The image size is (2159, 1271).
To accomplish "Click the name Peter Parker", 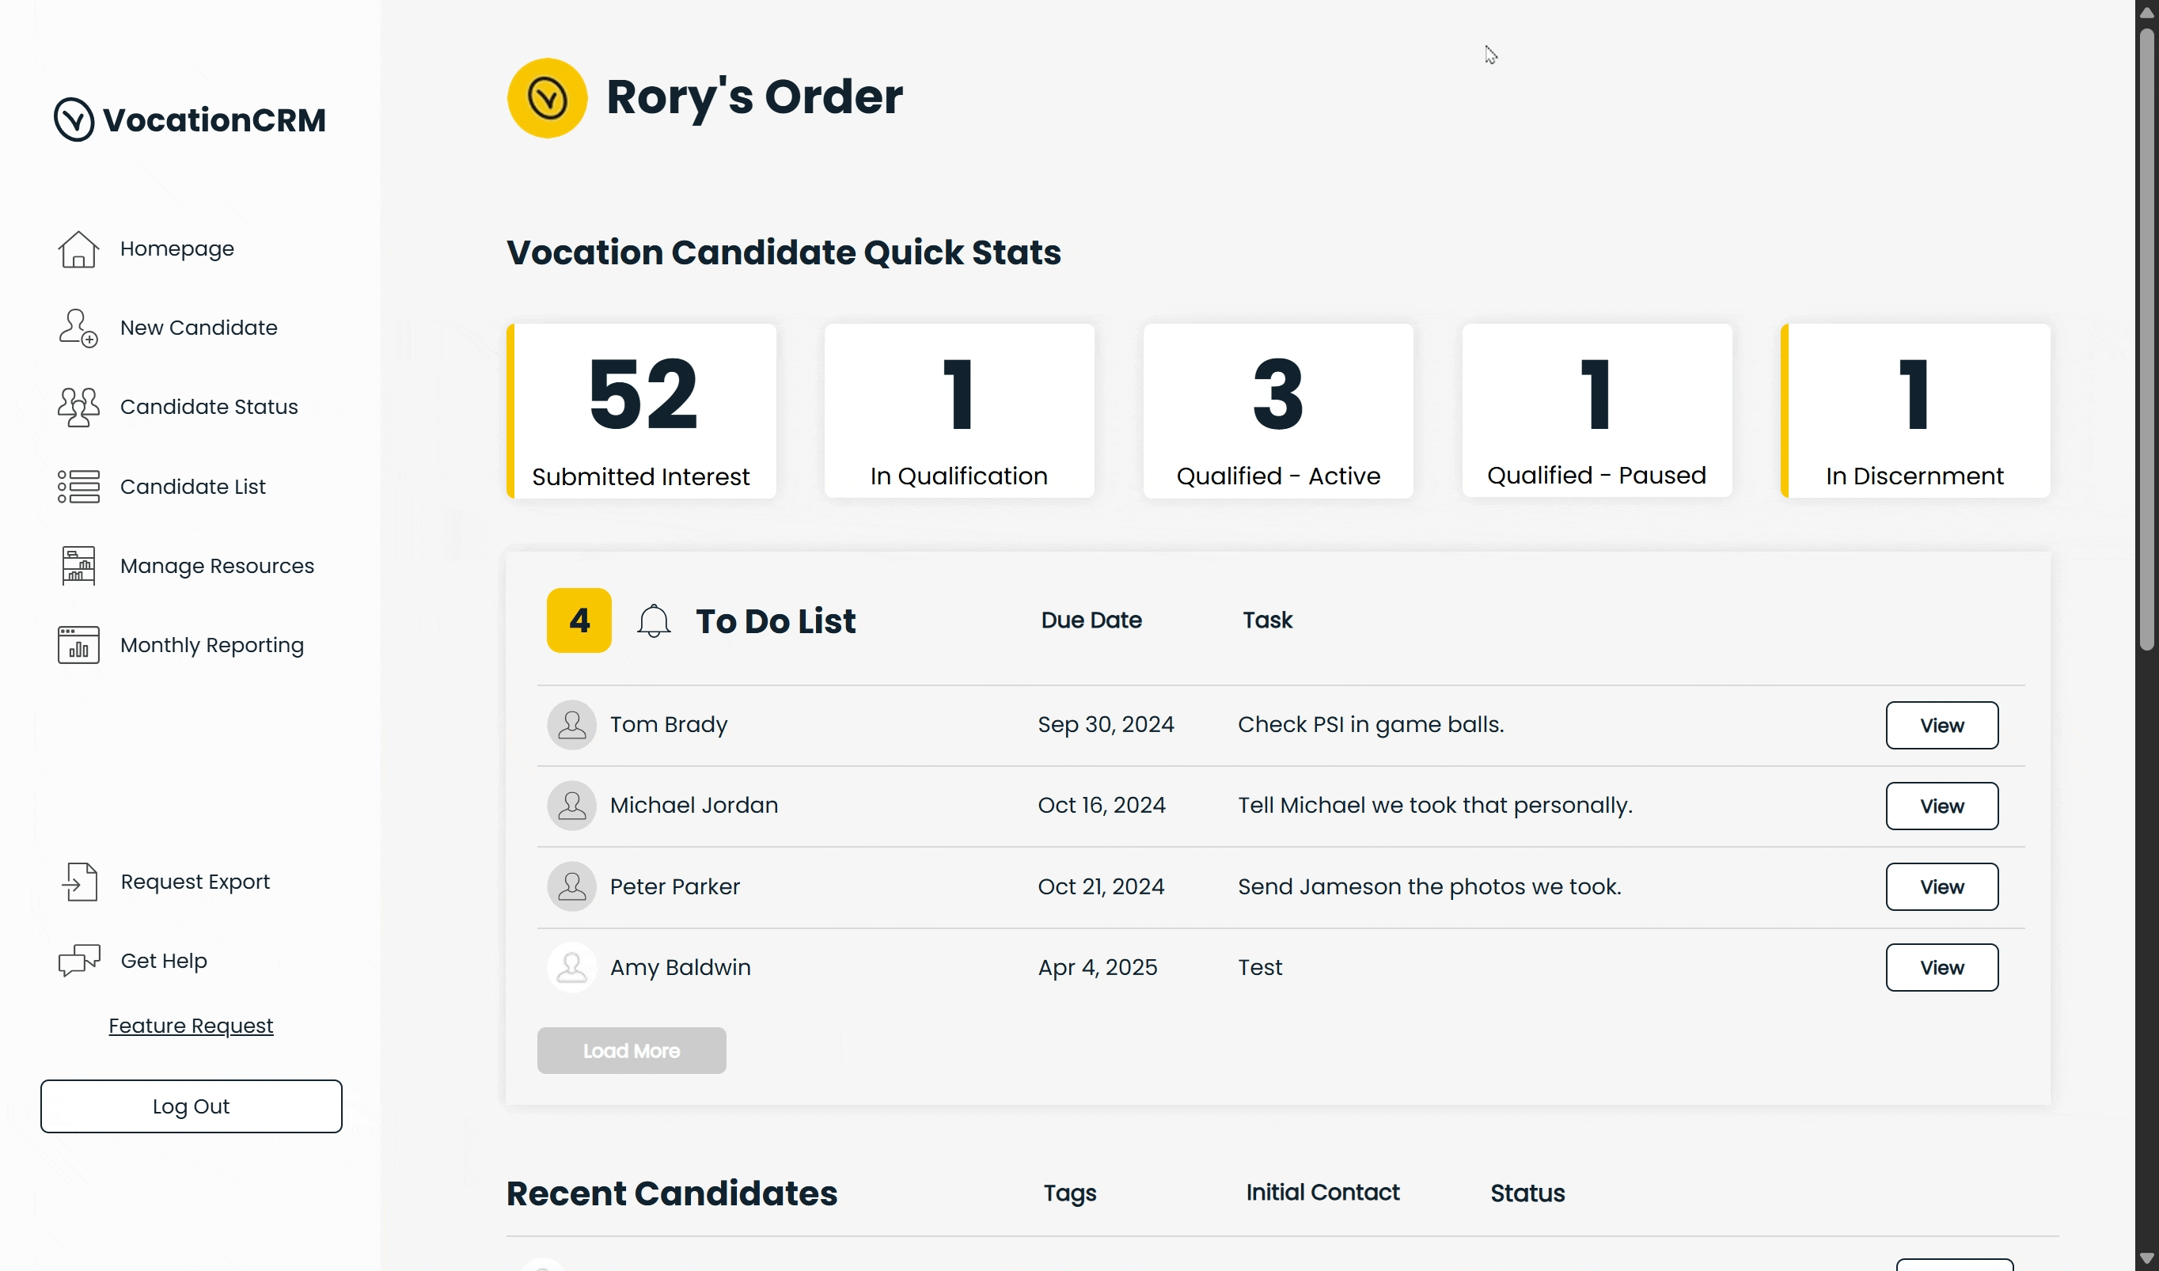I will click(675, 886).
